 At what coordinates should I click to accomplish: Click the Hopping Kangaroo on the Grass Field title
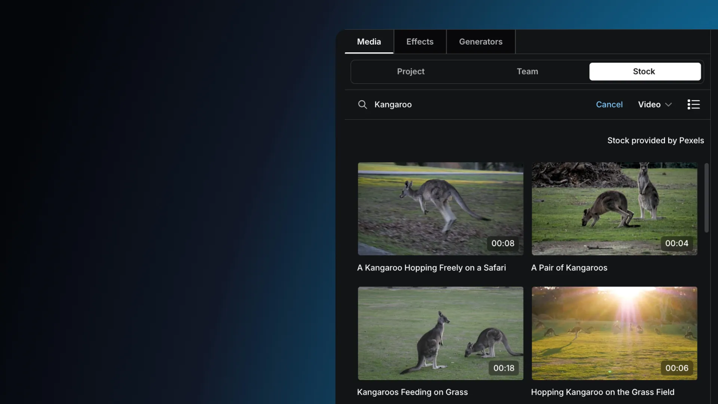point(602,392)
